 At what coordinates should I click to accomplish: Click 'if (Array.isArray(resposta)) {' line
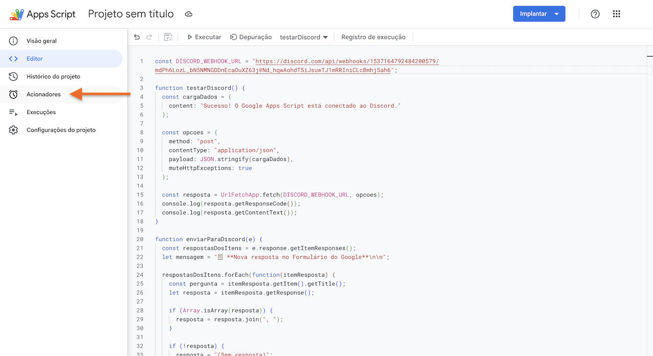tap(221, 311)
